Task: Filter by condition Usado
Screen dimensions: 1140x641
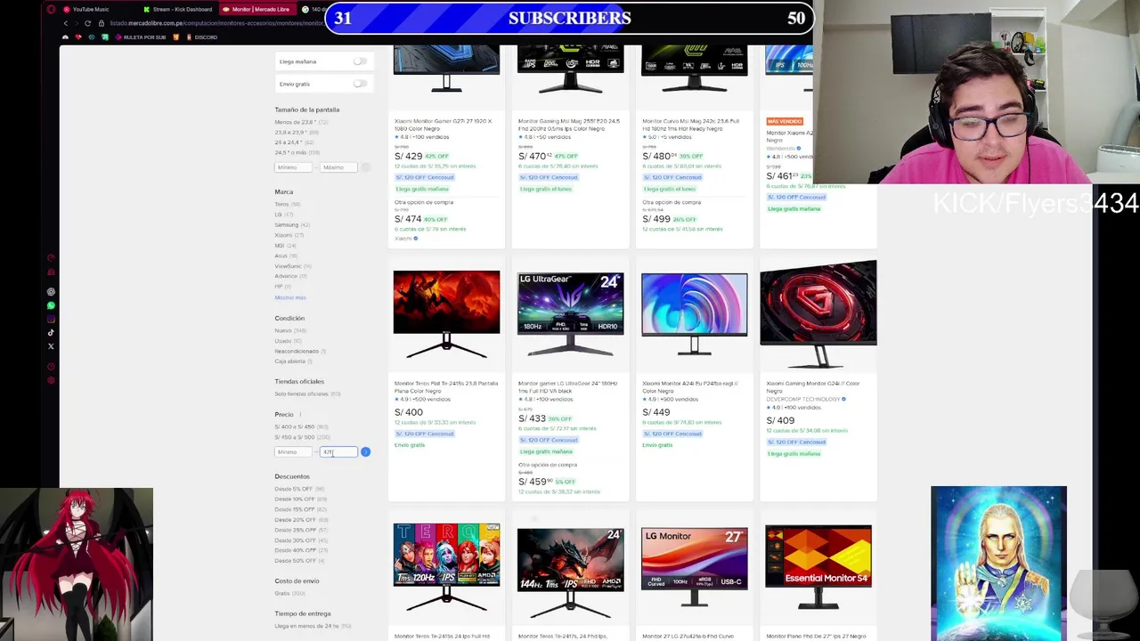Action: [x=282, y=341]
